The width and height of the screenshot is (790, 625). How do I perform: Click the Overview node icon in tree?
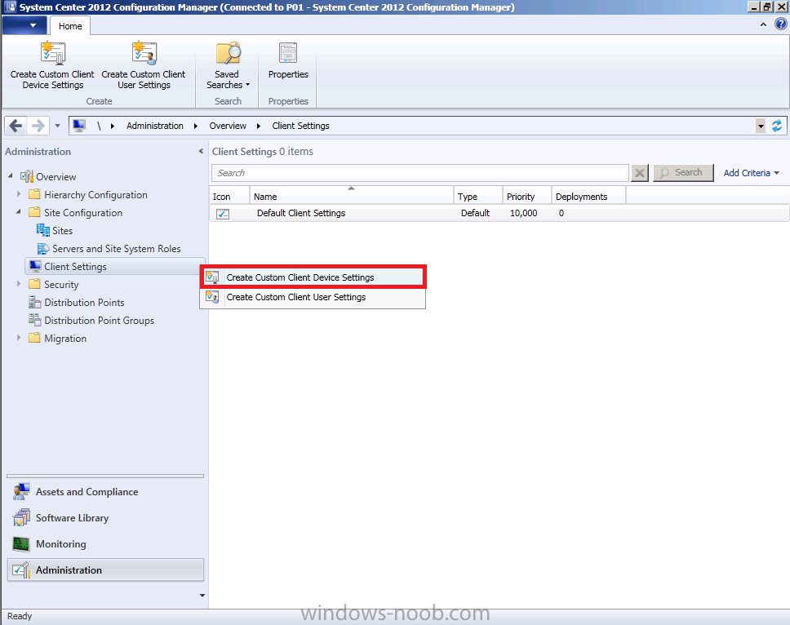click(x=27, y=177)
